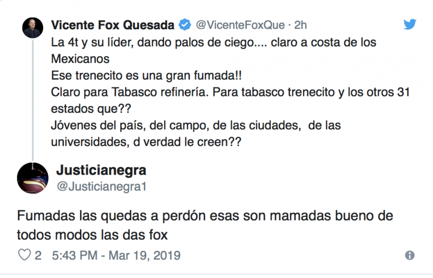Open Justicianegra's profile avatar

(34, 177)
